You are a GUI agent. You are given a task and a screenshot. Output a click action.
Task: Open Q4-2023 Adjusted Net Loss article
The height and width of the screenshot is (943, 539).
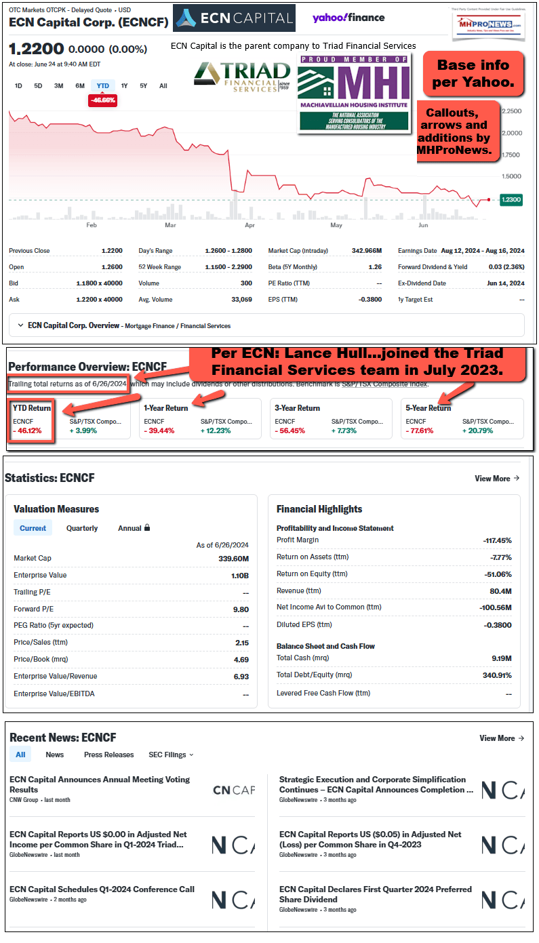pyautogui.click(x=370, y=839)
